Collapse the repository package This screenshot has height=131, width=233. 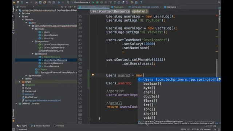[x=33, y=41]
